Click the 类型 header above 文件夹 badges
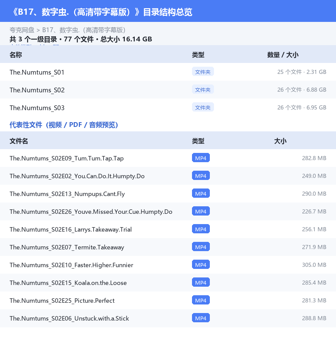 [x=198, y=55]
